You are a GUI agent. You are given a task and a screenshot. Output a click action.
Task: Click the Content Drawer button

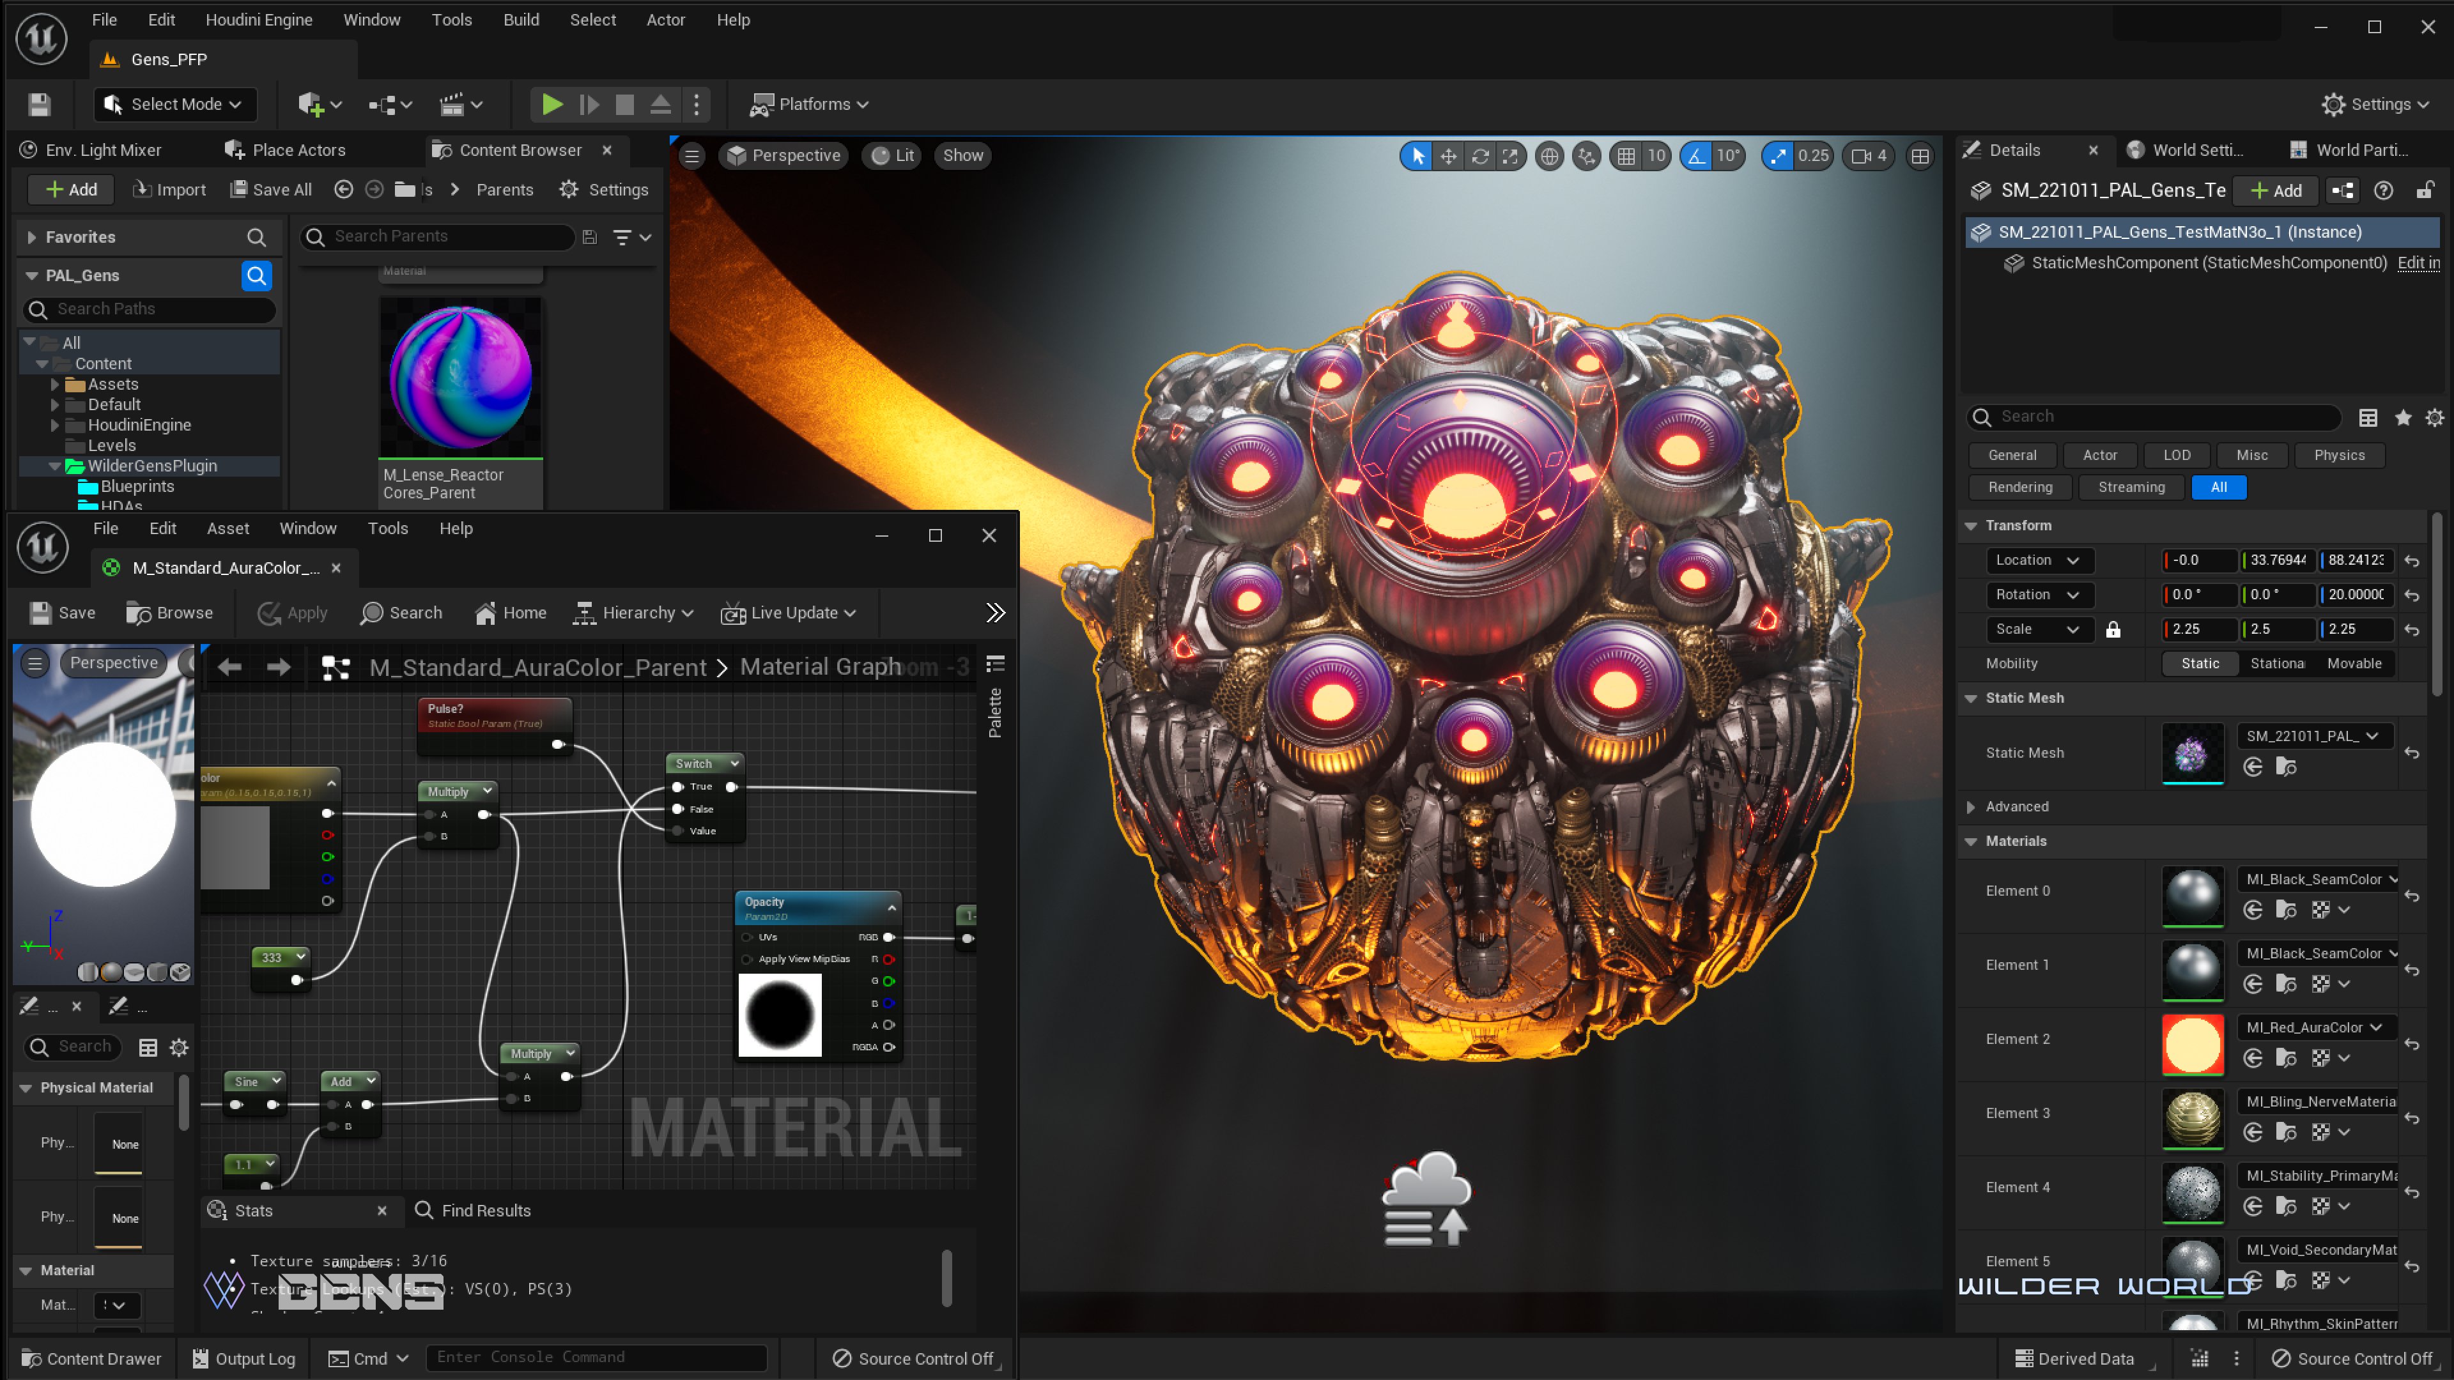[x=91, y=1358]
